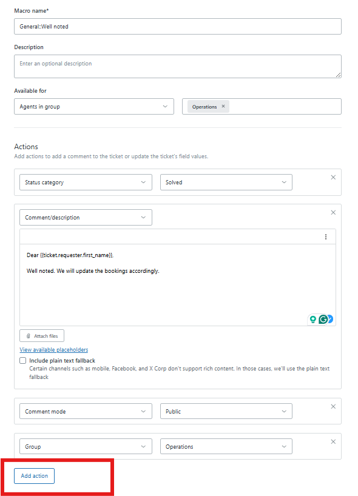Remove the Status category action
358x496 pixels.
point(333,178)
